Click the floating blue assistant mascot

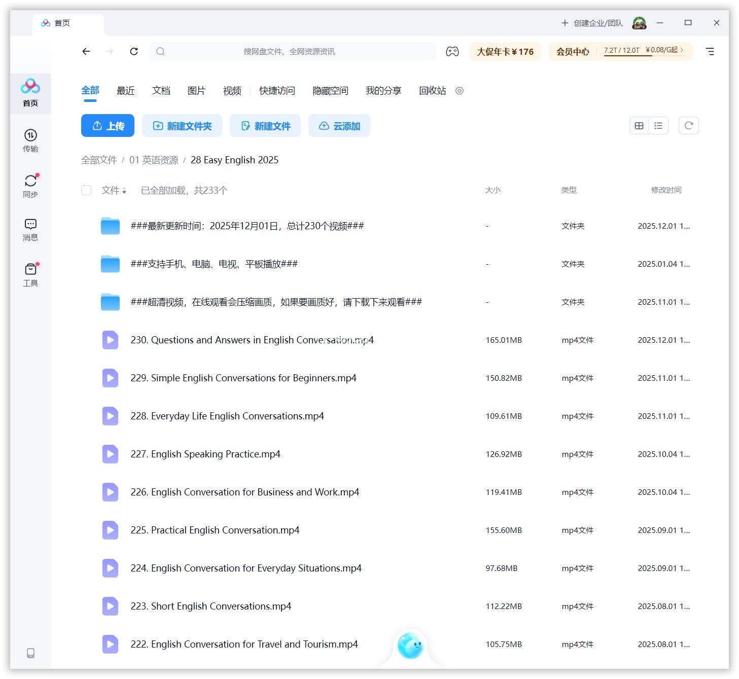410,646
